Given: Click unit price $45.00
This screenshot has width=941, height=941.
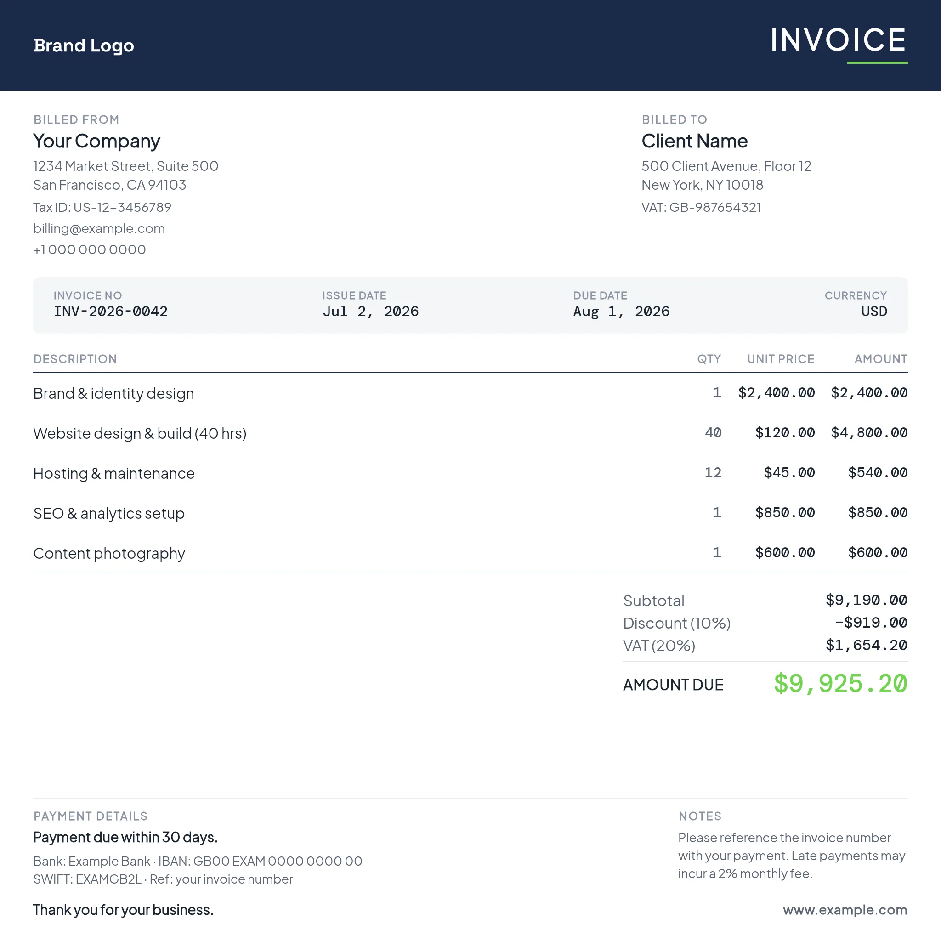Looking at the screenshot, I should pos(789,472).
